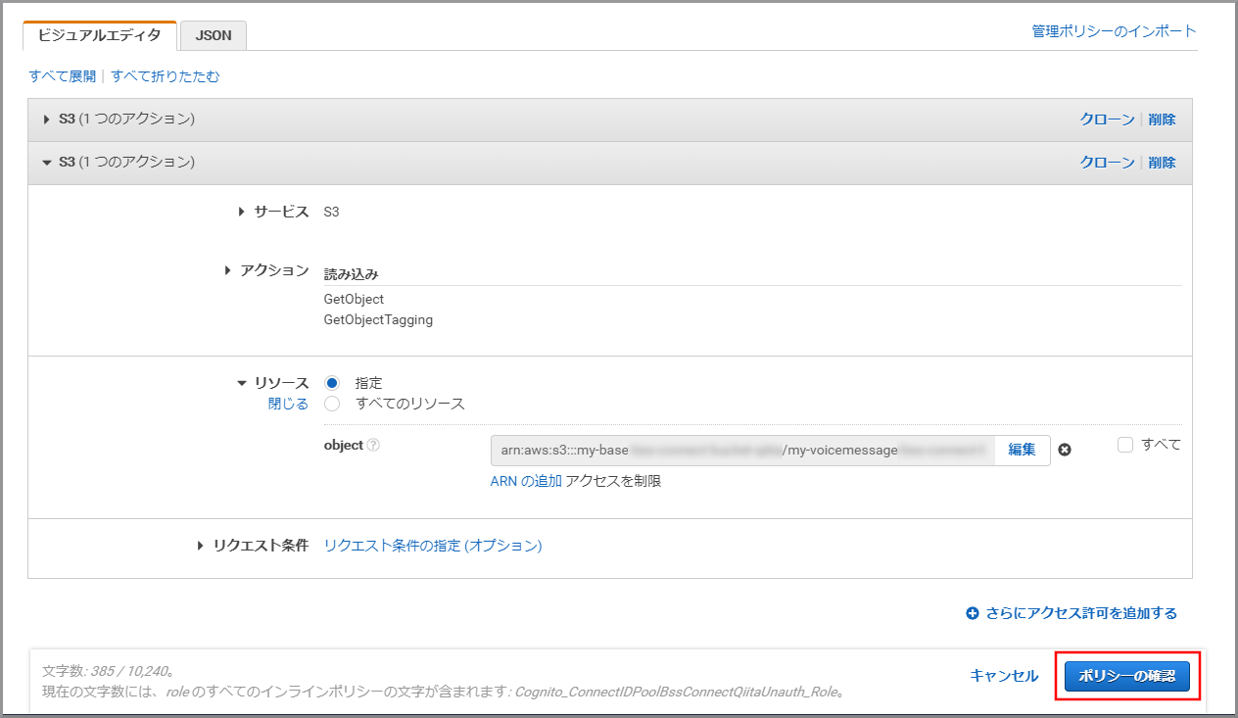The height and width of the screenshot is (718, 1238).
Task: Open 管理ポリシーのインポート link
Action: (x=1115, y=31)
